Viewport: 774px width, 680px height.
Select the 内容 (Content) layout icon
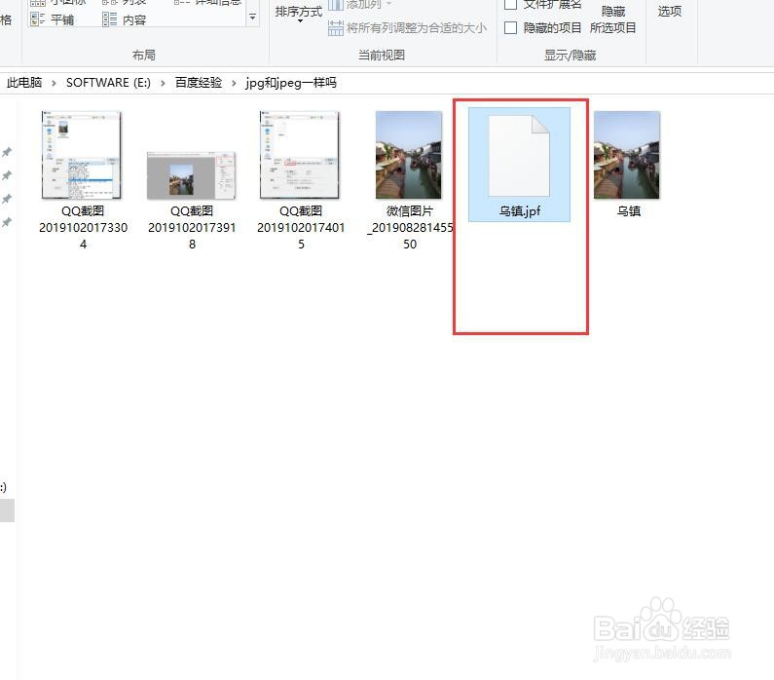click(110, 19)
